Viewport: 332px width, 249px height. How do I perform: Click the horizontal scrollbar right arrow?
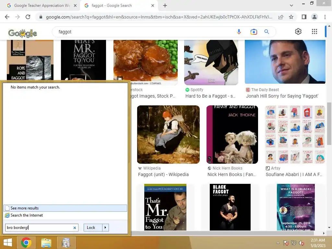pos(324,233)
